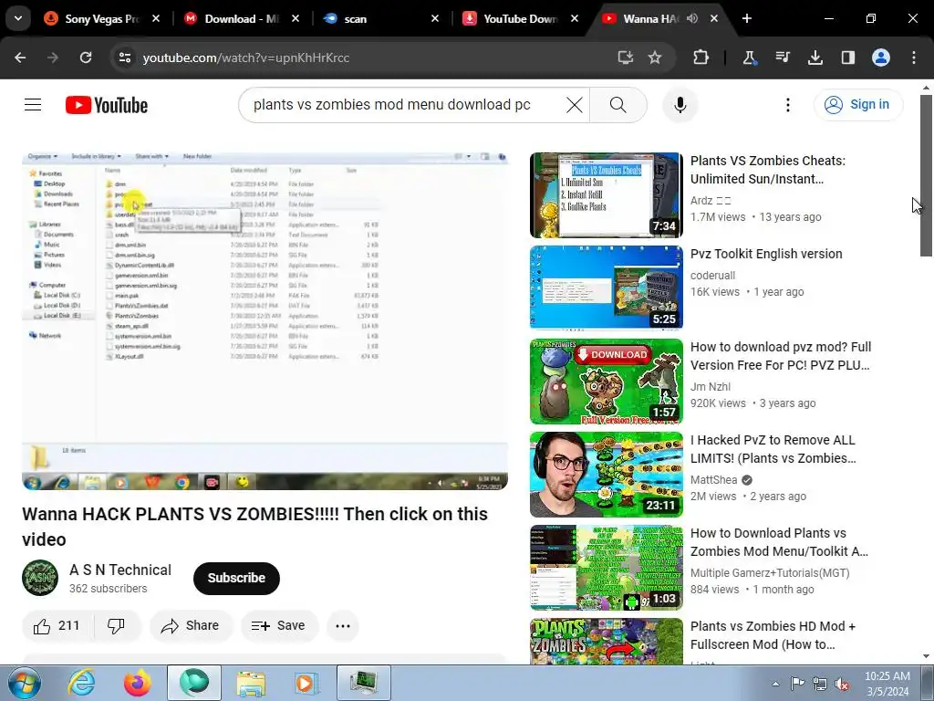Open How to download pvz mod thumbnail
Screen dimensions: 934x701
tap(607, 382)
